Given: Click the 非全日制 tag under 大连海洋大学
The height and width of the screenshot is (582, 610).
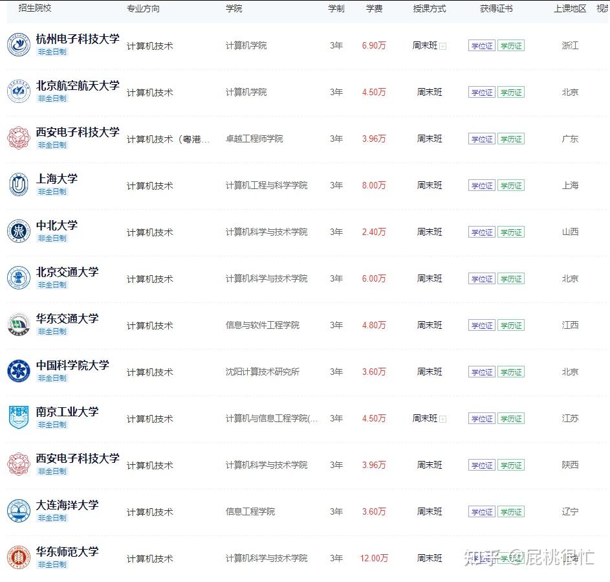Looking at the screenshot, I should pos(52,518).
